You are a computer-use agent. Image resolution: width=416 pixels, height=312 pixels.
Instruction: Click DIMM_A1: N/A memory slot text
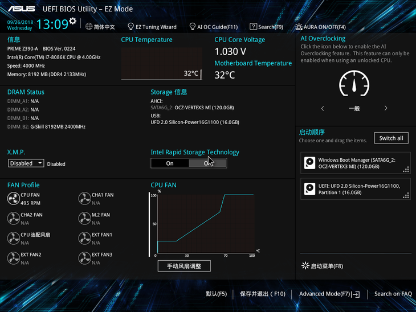[x=23, y=101]
